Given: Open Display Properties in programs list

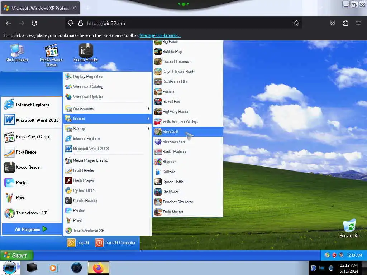Looking at the screenshot, I should click(108, 77).
